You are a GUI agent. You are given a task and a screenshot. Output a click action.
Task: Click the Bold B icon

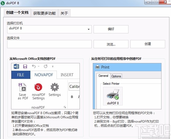[x=72, y=97]
